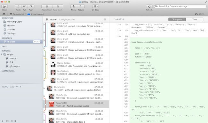The image size is (208, 123).
Task: Enter fullscreen using the window's top-right arrows
Action: 206,2
